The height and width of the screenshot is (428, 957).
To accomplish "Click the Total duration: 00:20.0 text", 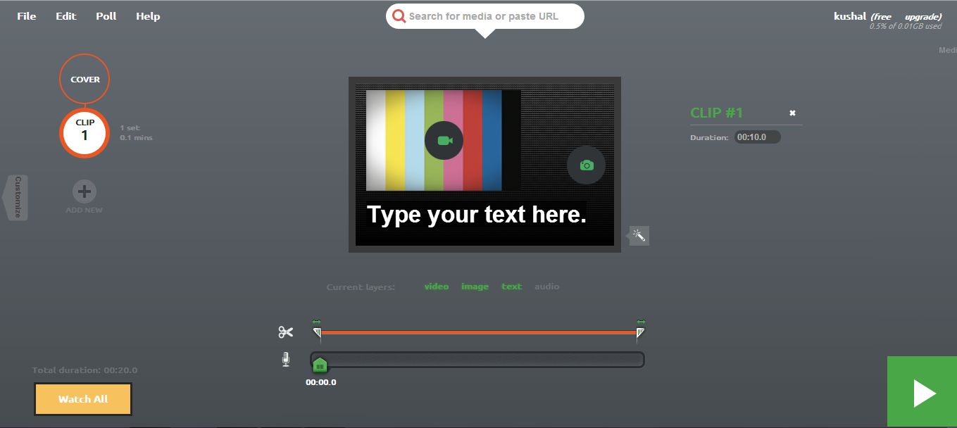I will (85, 370).
